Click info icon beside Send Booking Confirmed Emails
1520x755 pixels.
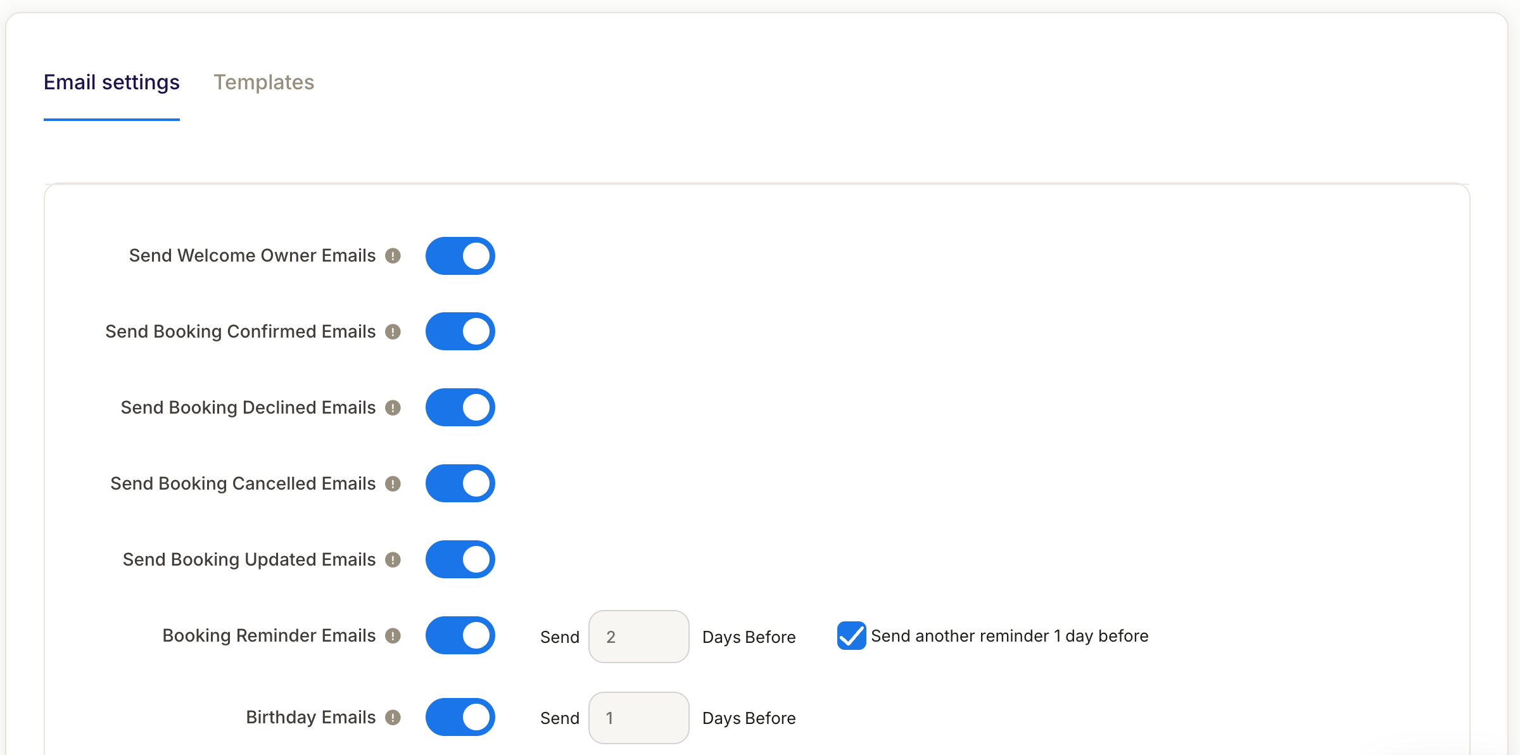(393, 331)
